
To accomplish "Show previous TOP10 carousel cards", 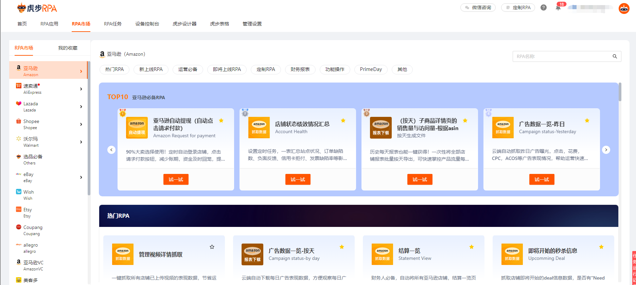I will pyautogui.click(x=111, y=150).
